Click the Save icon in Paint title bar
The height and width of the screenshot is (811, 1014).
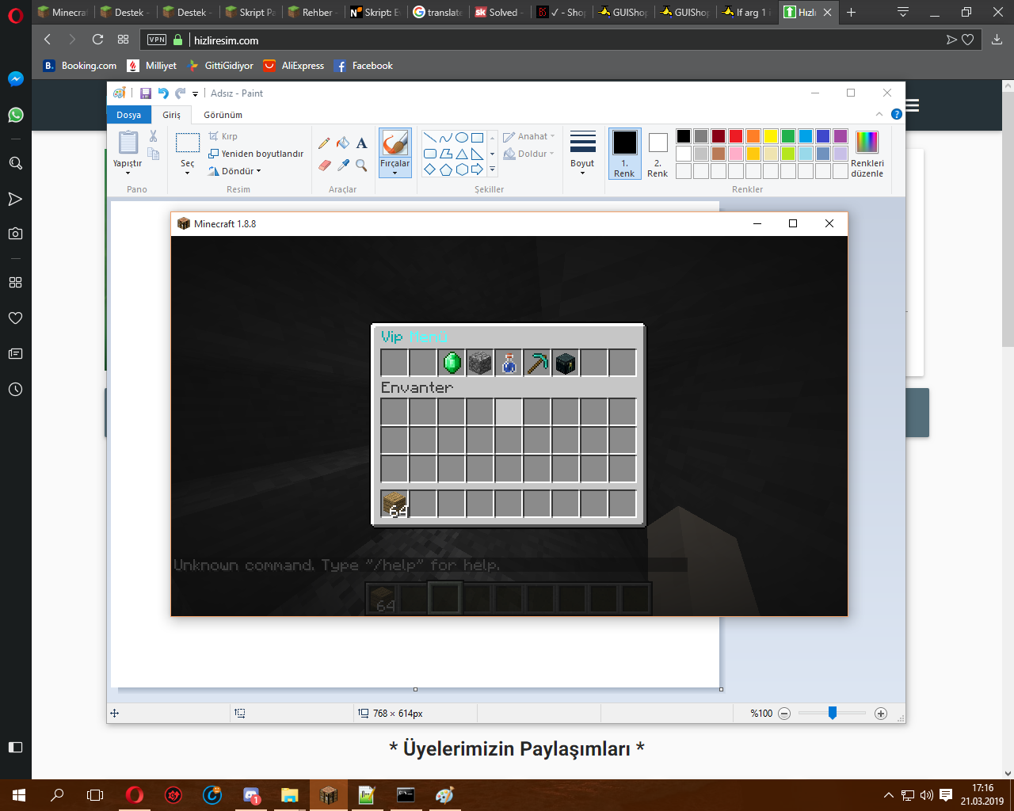(x=146, y=93)
